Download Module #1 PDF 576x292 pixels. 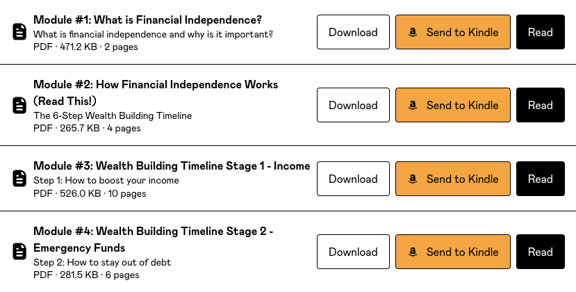tap(353, 32)
